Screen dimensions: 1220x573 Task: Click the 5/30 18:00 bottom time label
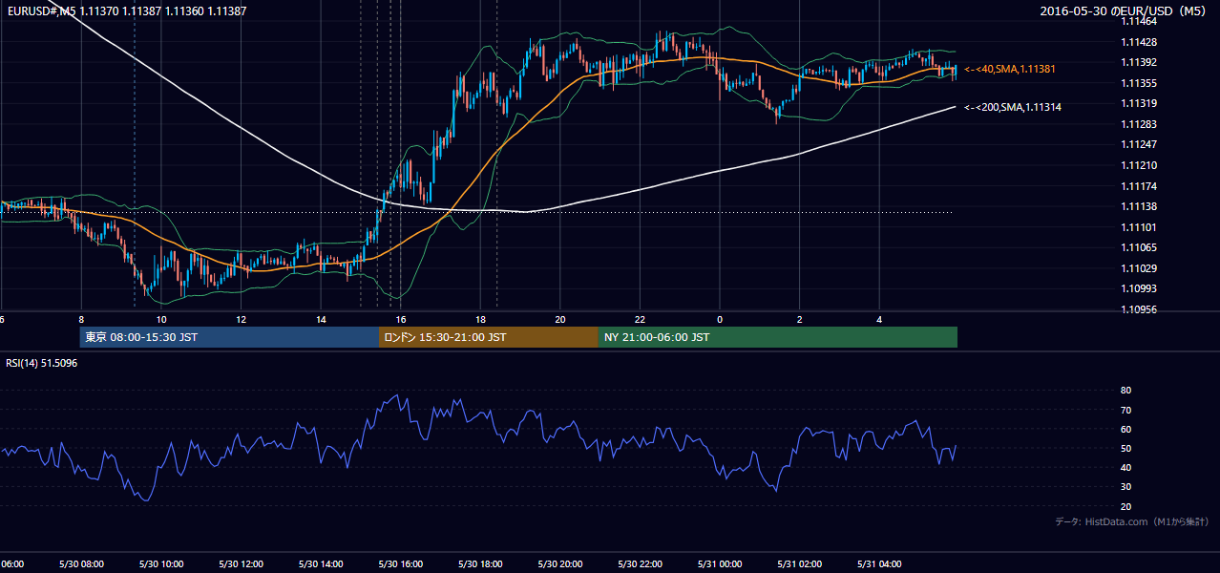pyautogui.click(x=480, y=564)
